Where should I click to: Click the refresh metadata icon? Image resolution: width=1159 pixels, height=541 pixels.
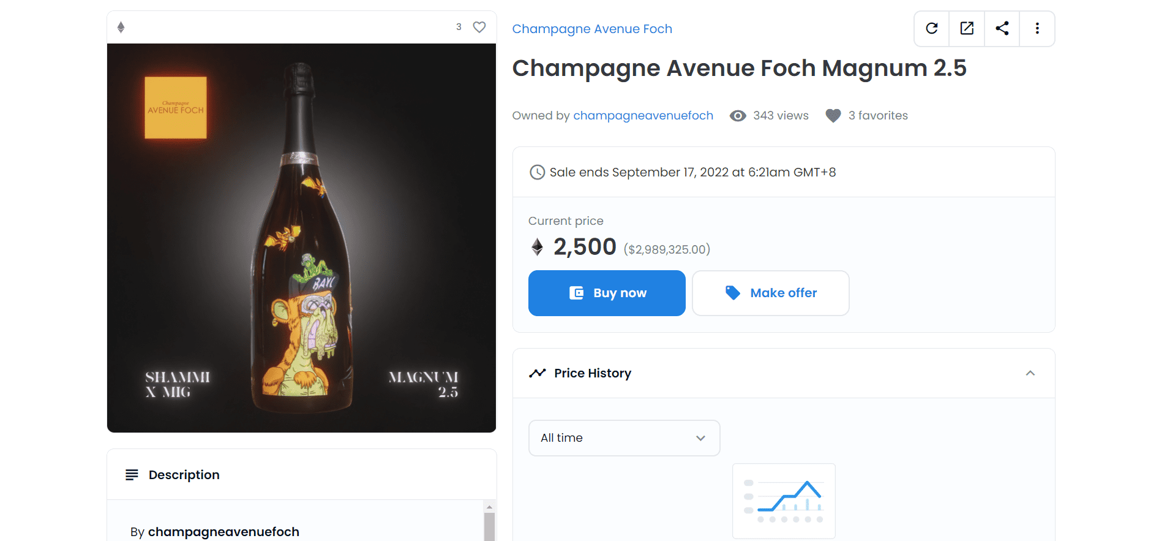pos(931,28)
